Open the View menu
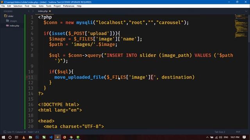 tap(34, 6)
